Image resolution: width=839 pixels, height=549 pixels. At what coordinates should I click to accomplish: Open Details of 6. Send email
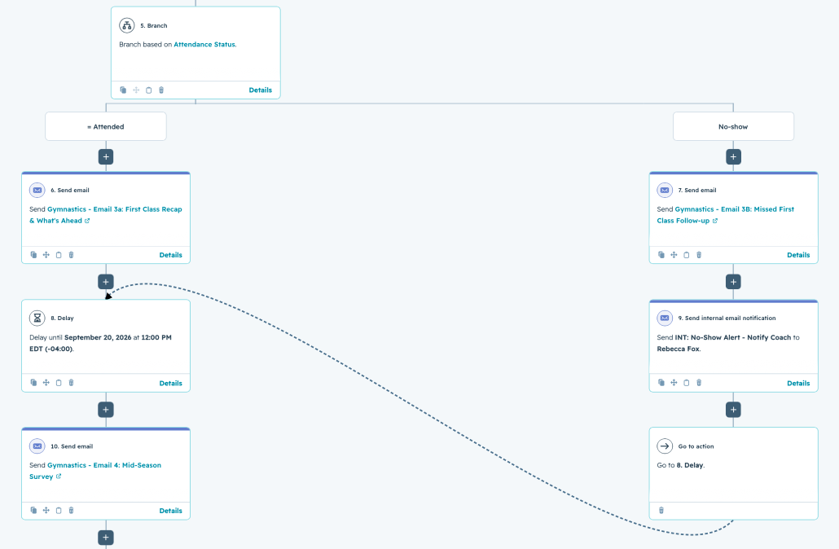(x=171, y=255)
